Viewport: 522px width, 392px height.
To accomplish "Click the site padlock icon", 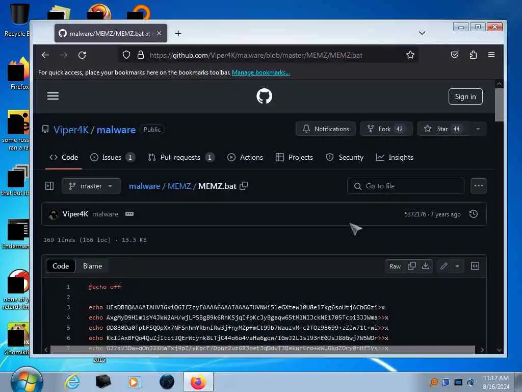I will [141, 55].
